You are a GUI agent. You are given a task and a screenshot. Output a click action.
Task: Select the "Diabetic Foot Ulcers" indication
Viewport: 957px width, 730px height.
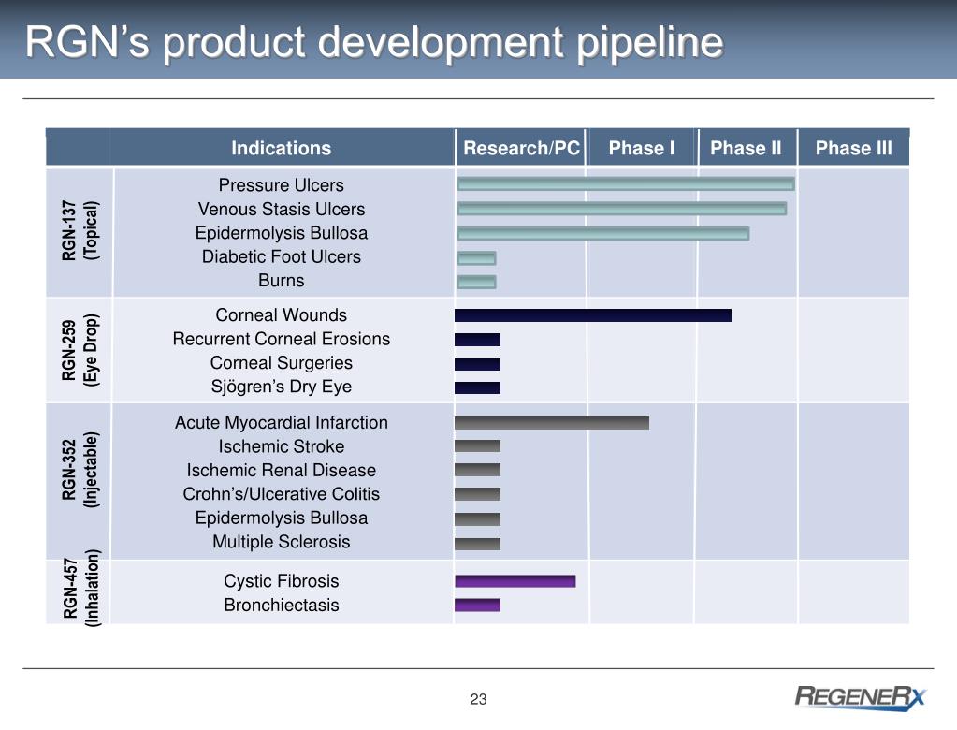(282, 256)
